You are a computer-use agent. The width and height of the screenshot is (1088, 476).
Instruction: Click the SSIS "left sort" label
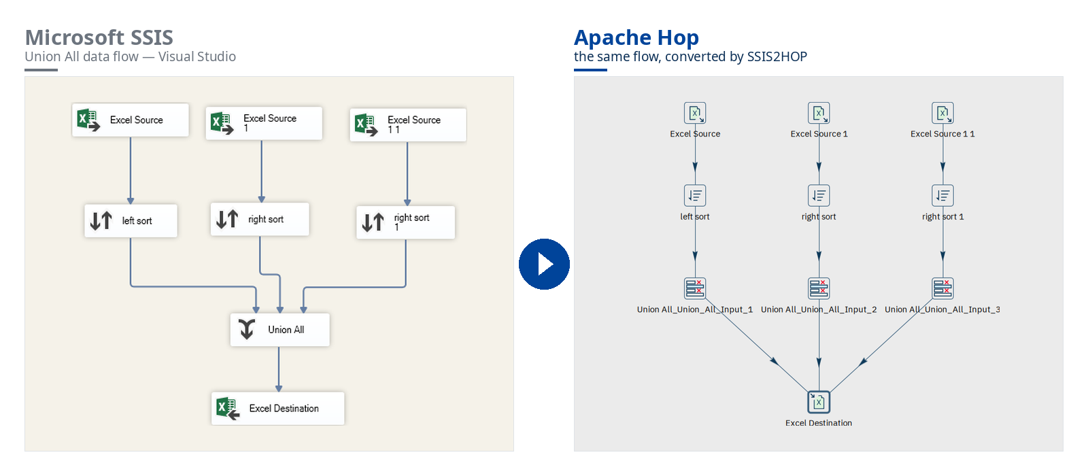point(137,221)
